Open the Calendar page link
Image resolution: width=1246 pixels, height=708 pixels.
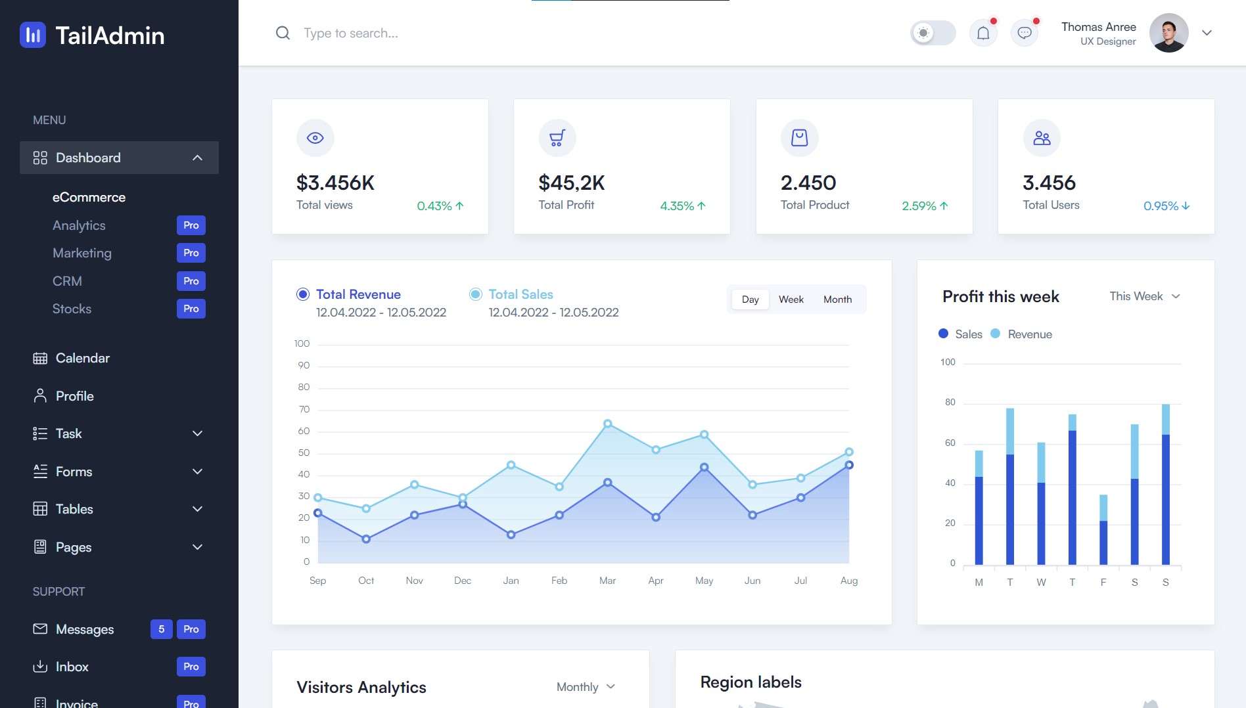[82, 358]
